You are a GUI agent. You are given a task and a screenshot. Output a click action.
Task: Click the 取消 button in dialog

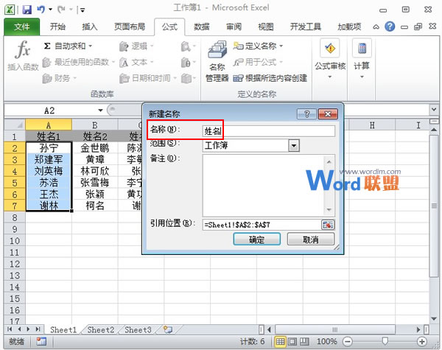(x=309, y=239)
